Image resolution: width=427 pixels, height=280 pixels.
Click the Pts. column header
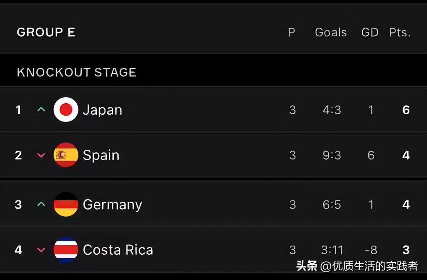click(400, 32)
